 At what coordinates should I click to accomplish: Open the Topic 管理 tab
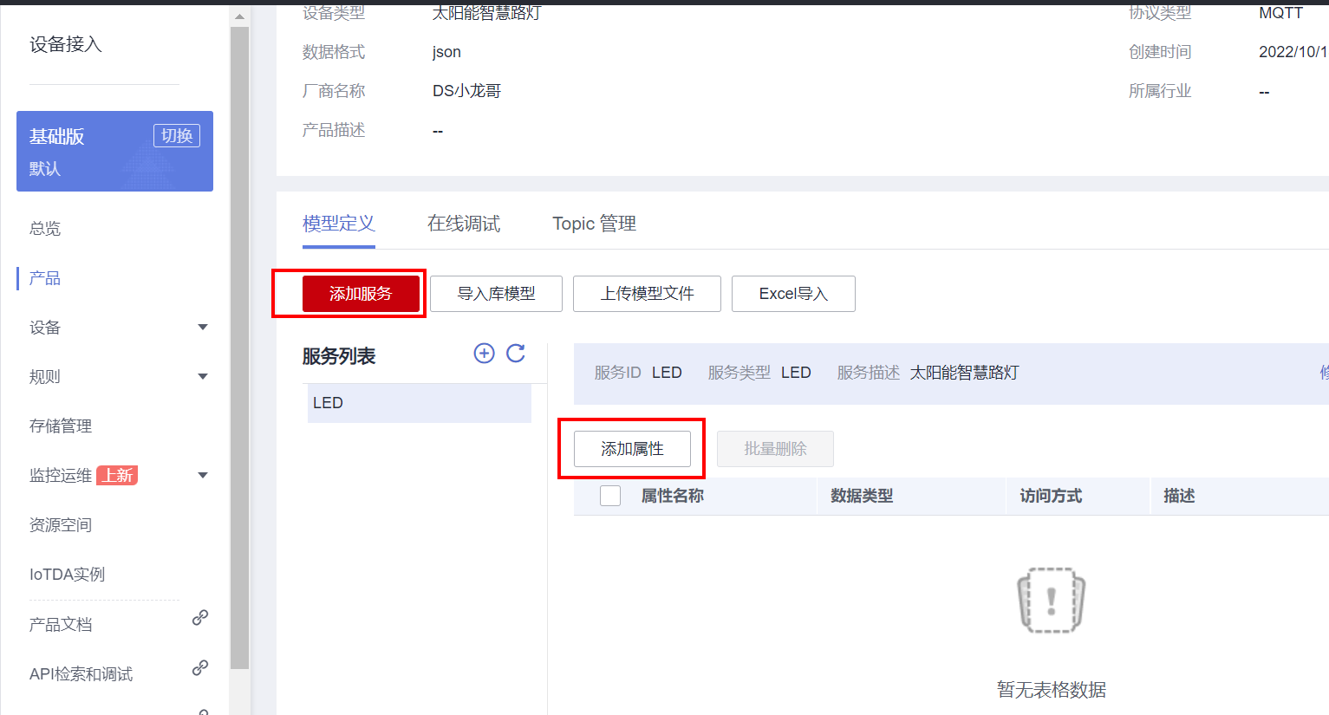pyautogui.click(x=594, y=224)
